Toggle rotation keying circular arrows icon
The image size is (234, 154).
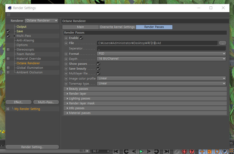(217, 151)
